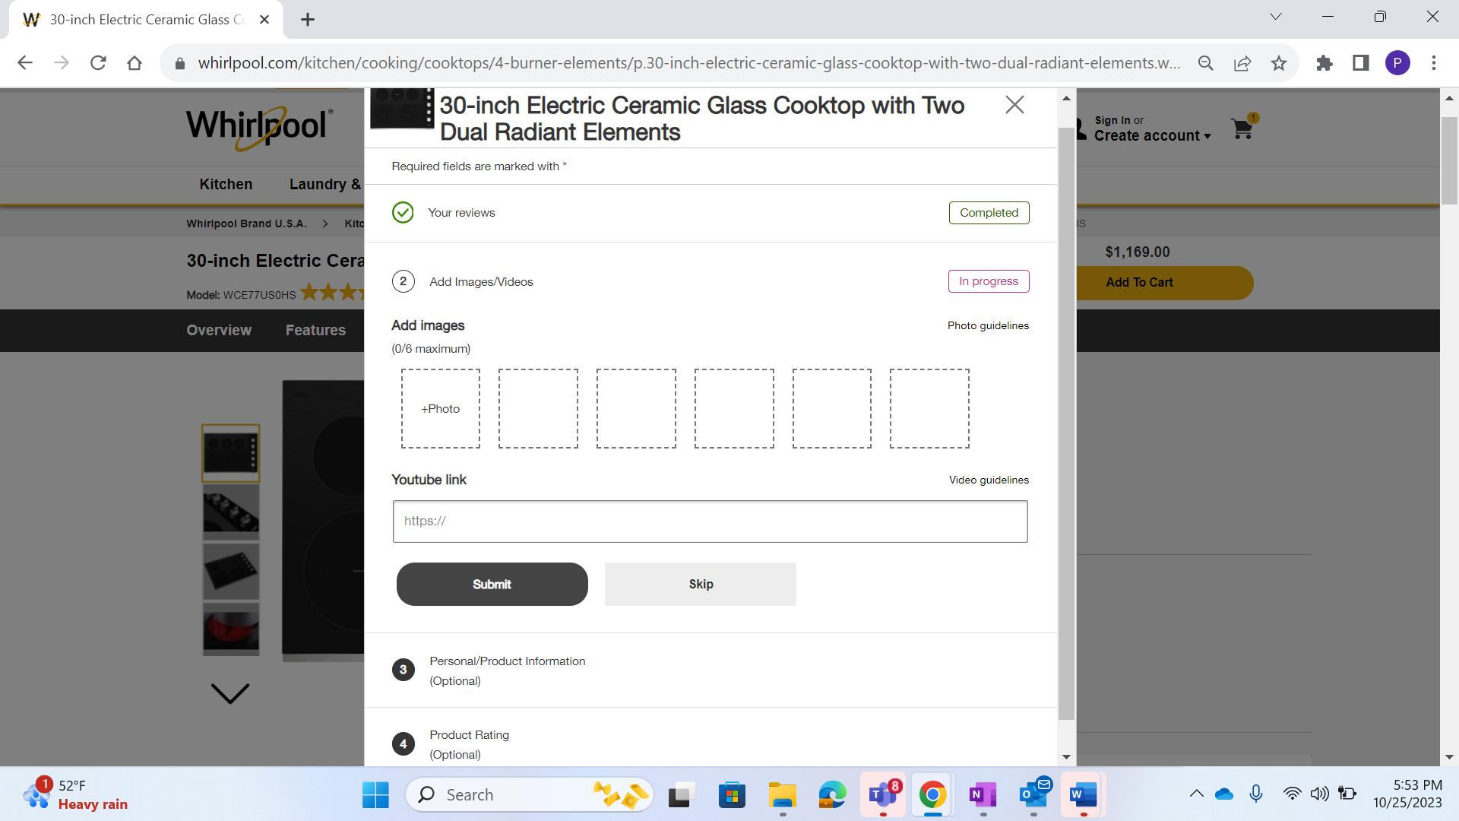Open the Kitchen menu
This screenshot has width=1459, height=821.
tap(226, 184)
